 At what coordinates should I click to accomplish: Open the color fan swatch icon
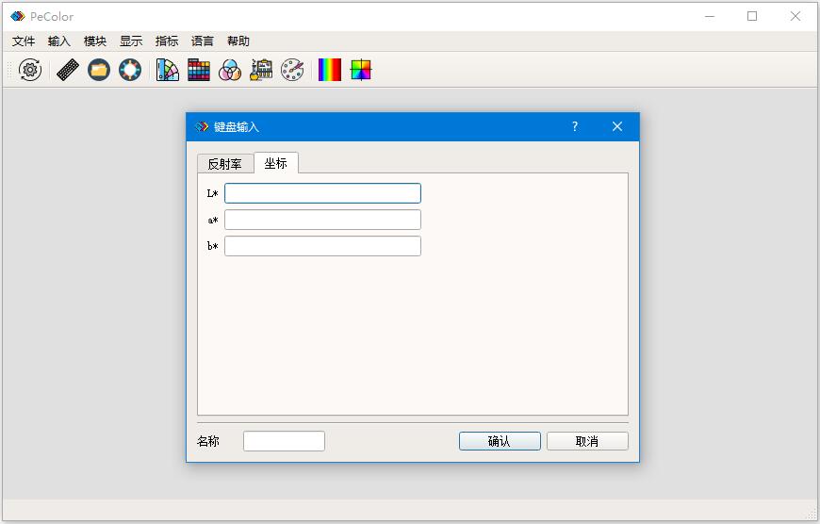pyautogui.click(x=168, y=70)
